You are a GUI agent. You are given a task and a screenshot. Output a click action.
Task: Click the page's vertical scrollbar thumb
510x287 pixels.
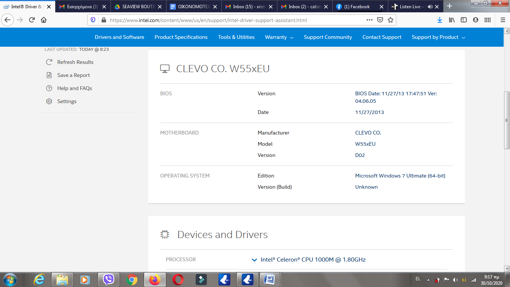pyautogui.click(x=507, y=120)
